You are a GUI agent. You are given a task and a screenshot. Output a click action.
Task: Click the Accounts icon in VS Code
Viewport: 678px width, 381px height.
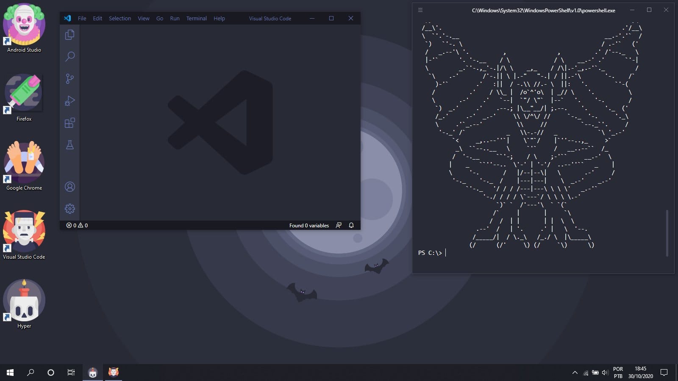click(x=69, y=186)
